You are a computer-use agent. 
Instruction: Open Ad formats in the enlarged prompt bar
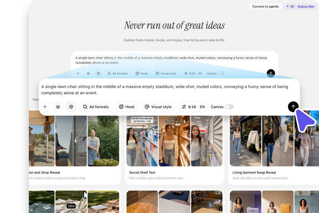click(96, 107)
